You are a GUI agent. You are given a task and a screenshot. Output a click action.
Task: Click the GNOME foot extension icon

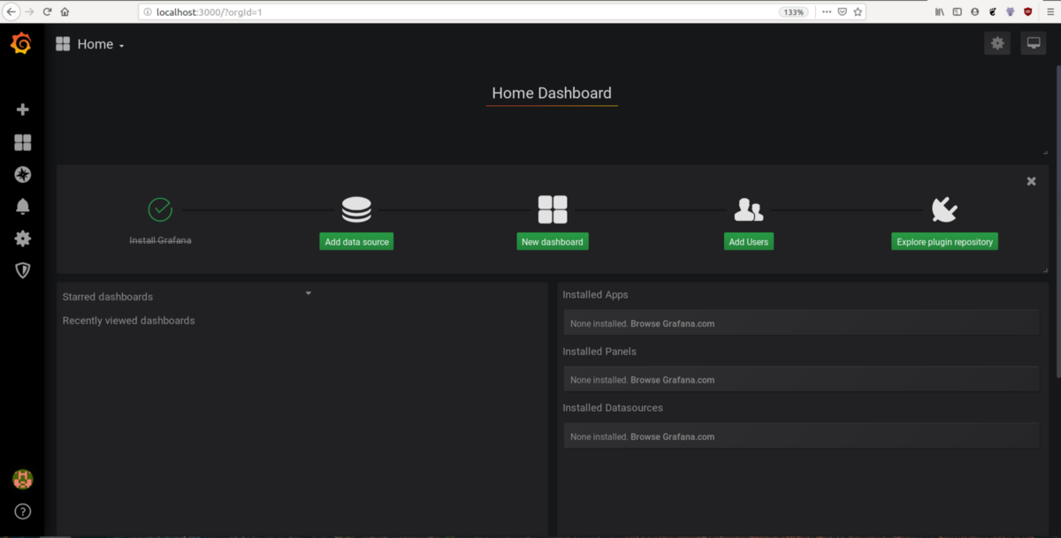(993, 11)
